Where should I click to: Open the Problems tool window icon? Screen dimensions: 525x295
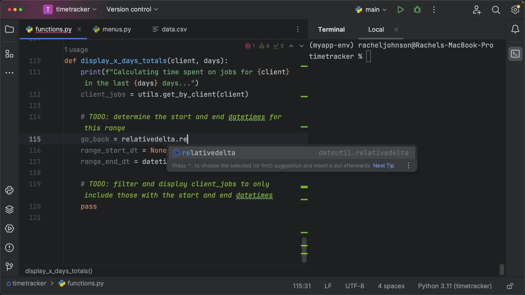[x=10, y=248]
